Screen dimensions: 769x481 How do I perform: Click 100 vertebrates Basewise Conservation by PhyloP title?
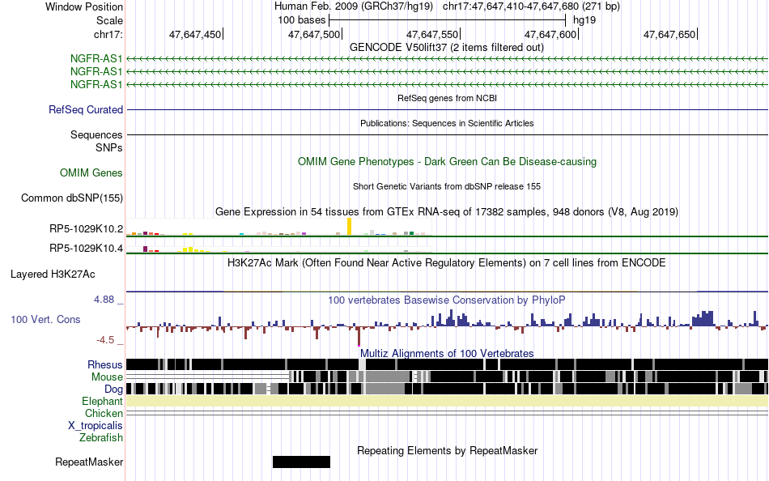click(x=447, y=300)
